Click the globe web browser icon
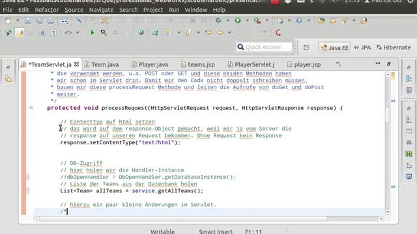 [x=141, y=32]
